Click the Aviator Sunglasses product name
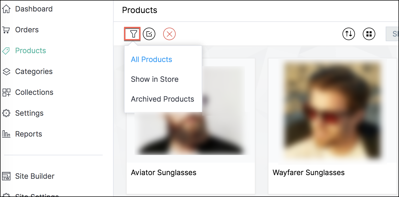This screenshot has width=399, height=197. (x=163, y=173)
